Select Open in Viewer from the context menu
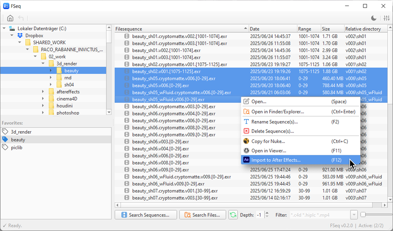Viewport: 393px width, 231px height. click(269, 150)
